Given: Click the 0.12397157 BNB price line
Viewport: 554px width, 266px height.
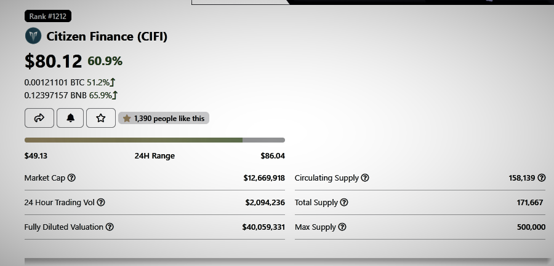Looking at the screenshot, I should tap(71, 95).
